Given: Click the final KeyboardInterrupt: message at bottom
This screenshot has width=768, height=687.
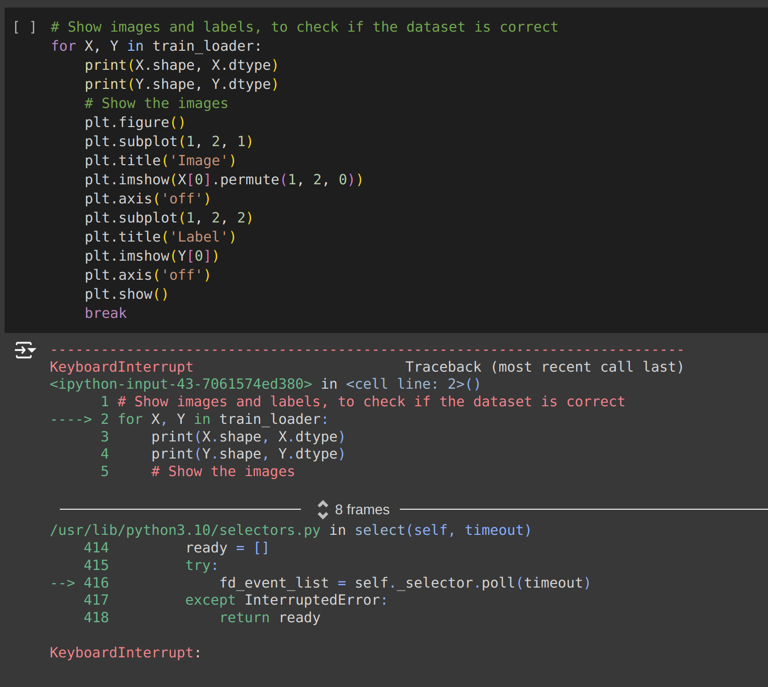Looking at the screenshot, I should click(x=125, y=653).
